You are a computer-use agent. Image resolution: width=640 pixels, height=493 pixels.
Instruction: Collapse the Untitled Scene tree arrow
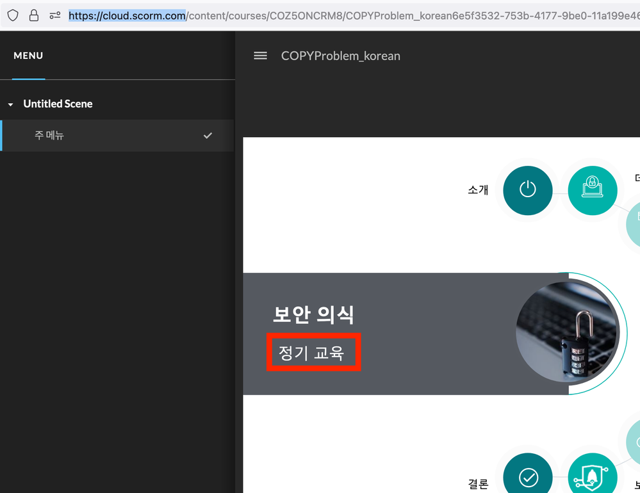[11, 104]
